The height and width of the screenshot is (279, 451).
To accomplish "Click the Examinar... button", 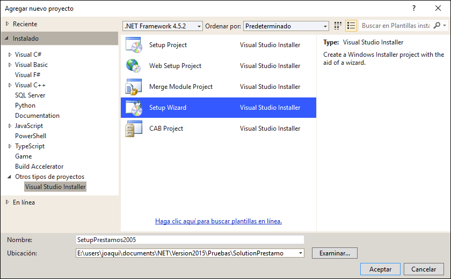I will 334,253.
